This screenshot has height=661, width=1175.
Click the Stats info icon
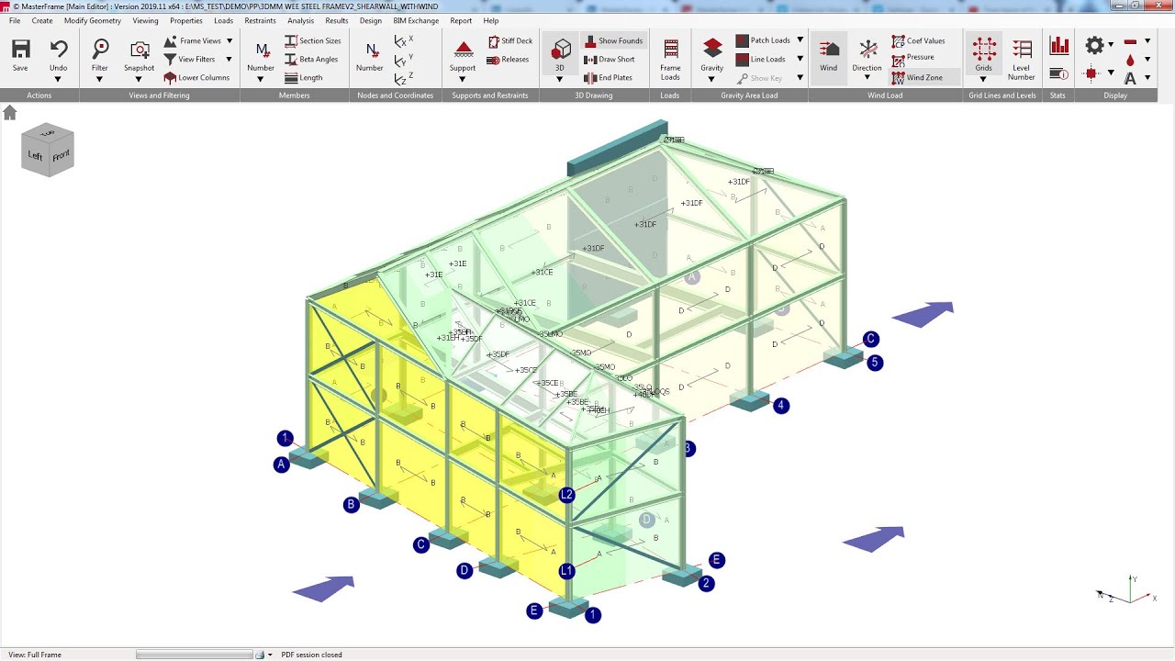click(x=1058, y=73)
